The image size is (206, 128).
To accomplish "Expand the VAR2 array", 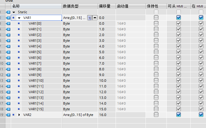I will 19,115.
